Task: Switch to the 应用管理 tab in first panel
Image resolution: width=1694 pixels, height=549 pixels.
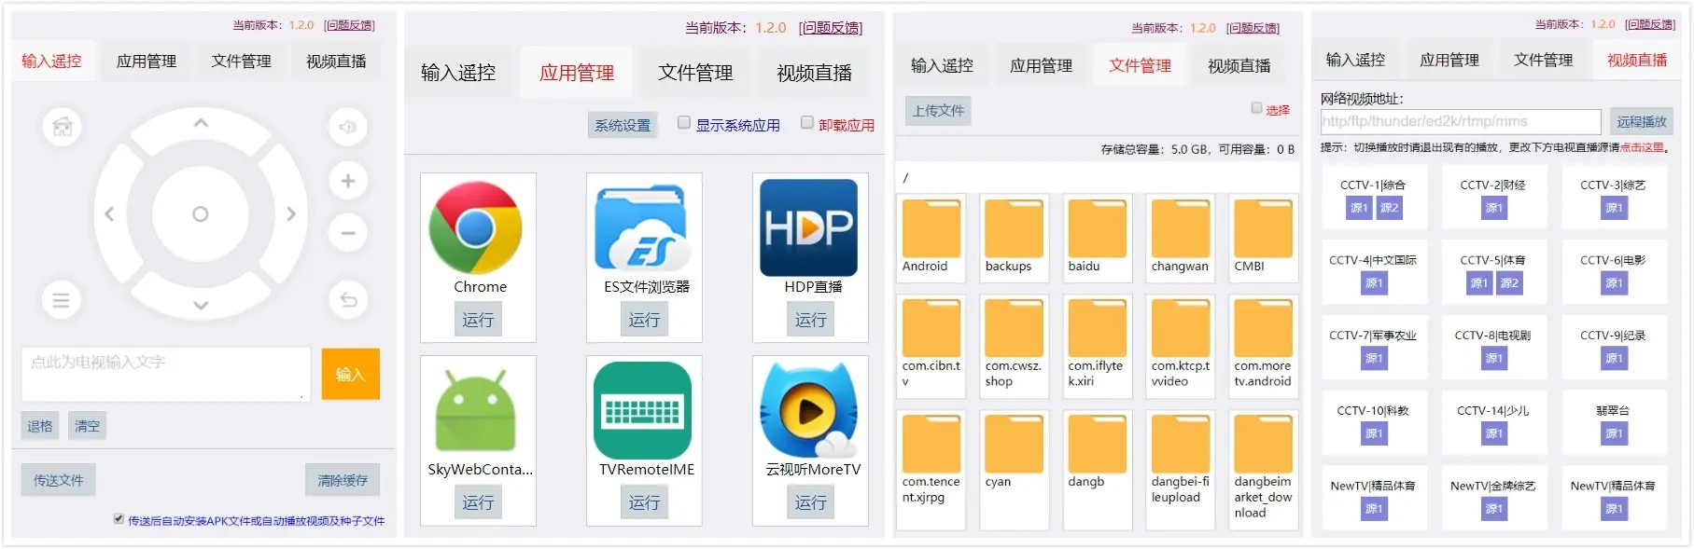Action: pyautogui.click(x=147, y=62)
